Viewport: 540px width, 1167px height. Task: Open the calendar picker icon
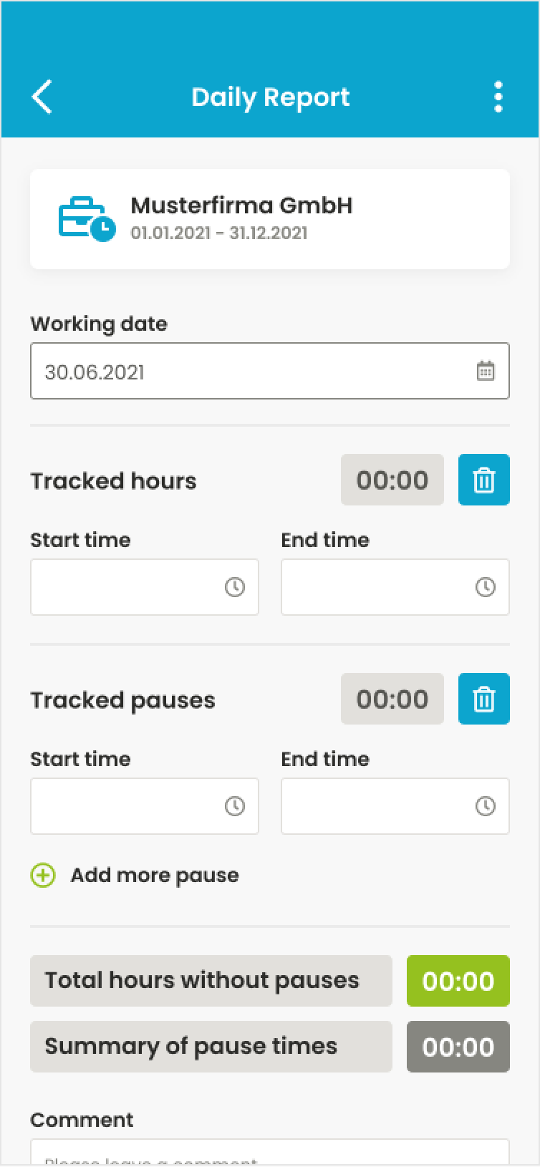486,371
